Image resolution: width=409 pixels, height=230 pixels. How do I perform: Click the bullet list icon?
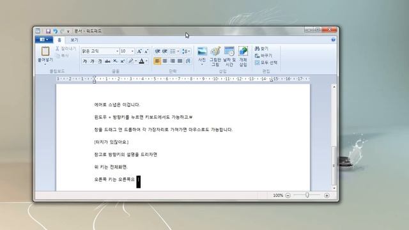173,51
